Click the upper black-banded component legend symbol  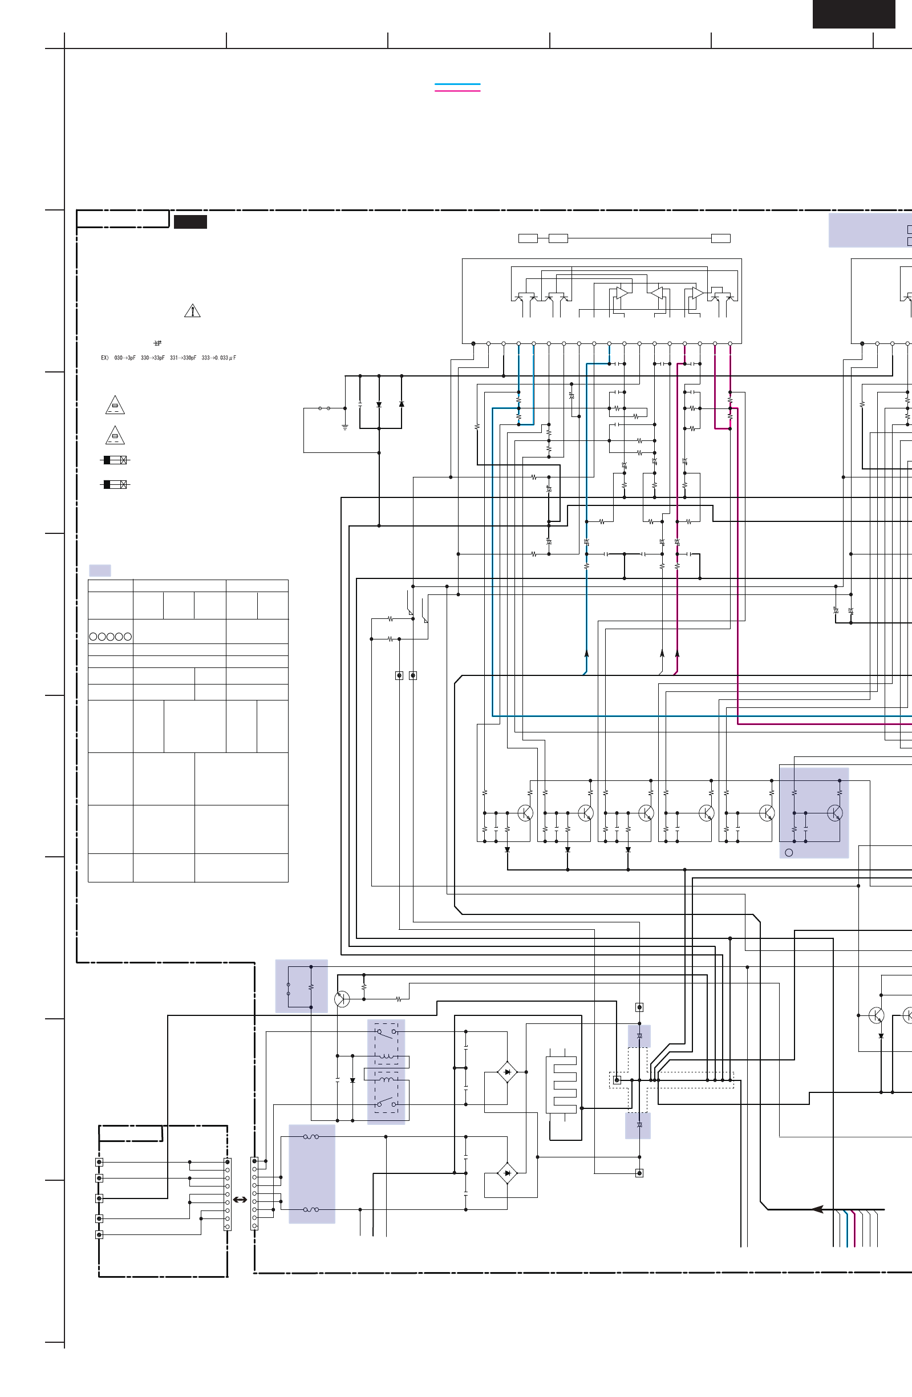point(115,460)
